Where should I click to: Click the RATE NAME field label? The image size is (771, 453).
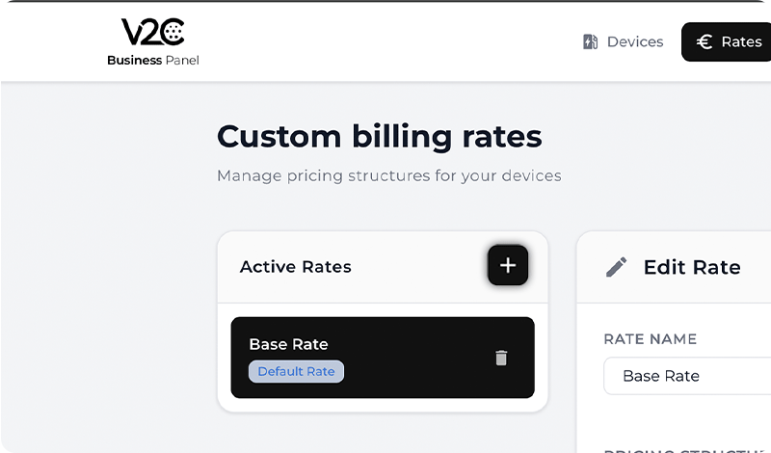point(650,339)
